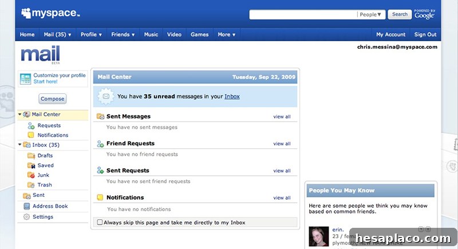Enable Always skip this page checkbox
458x249 pixels.
coord(100,222)
